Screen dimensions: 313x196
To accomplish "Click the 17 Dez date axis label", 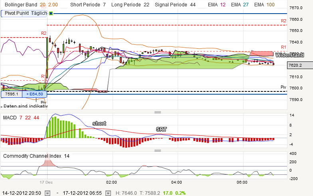I will 46,182.
